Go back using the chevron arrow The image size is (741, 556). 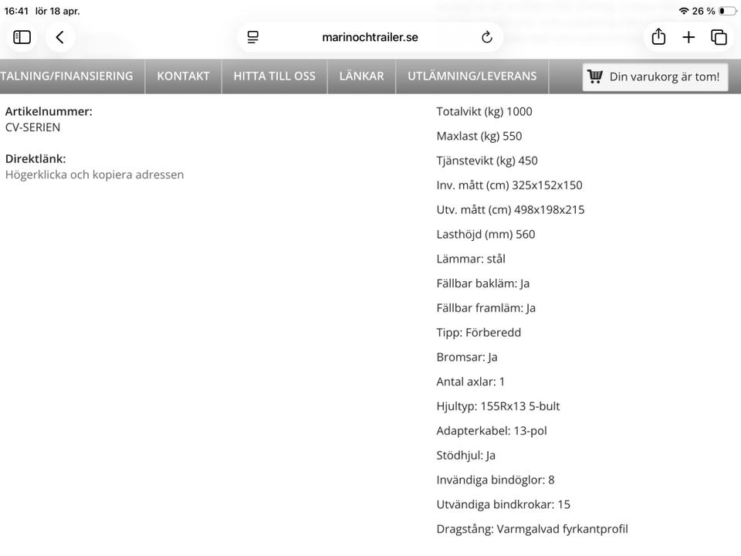tap(59, 37)
